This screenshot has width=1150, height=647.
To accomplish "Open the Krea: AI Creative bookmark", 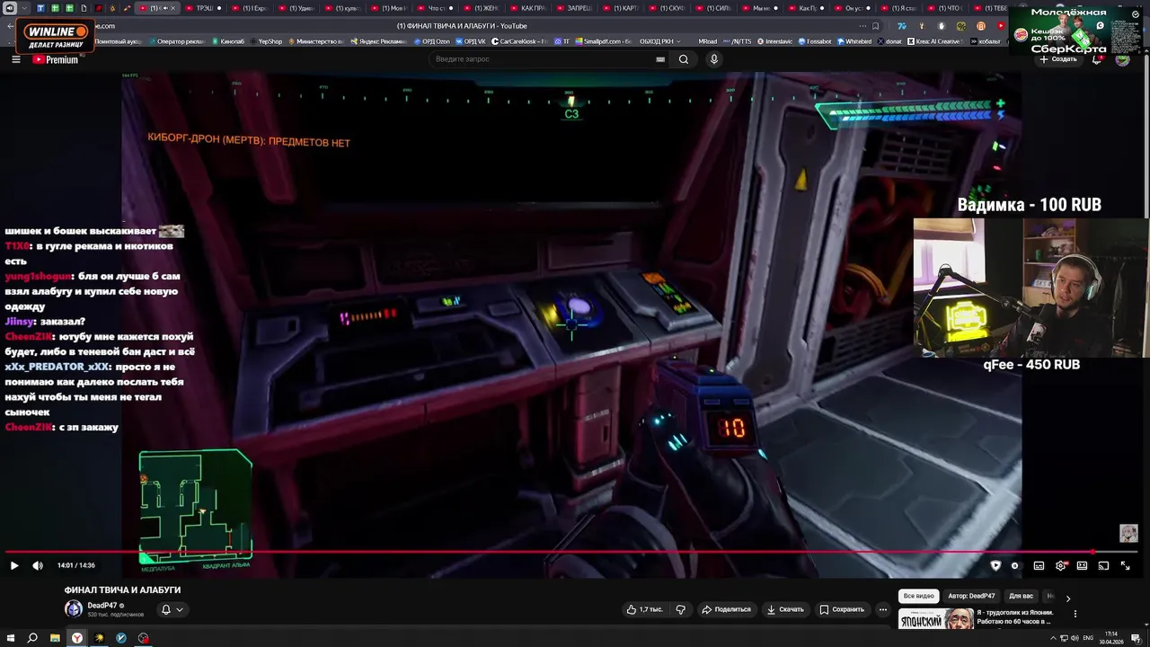I will click(x=936, y=41).
